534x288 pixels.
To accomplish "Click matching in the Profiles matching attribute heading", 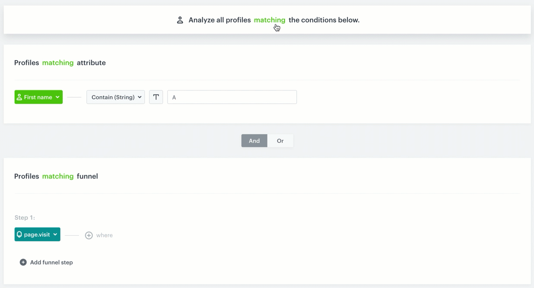I will click(58, 62).
